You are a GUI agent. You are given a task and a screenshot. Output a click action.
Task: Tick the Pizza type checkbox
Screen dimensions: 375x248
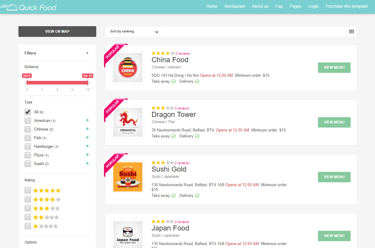pos(28,155)
